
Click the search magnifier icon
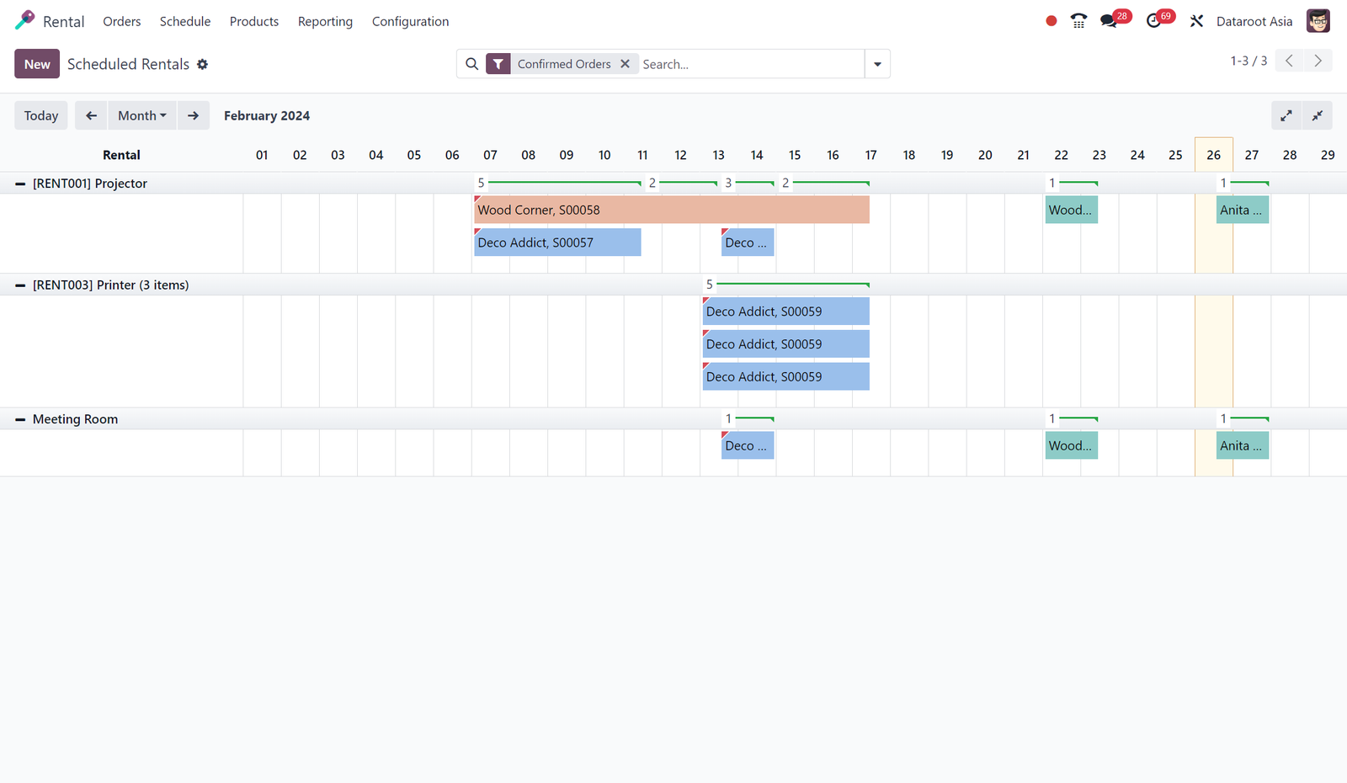(x=471, y=64)
